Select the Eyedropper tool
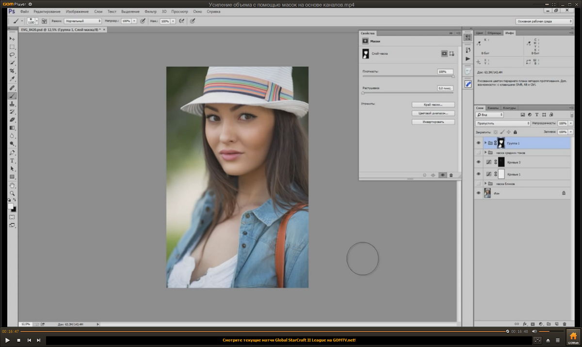 (12, 79)
